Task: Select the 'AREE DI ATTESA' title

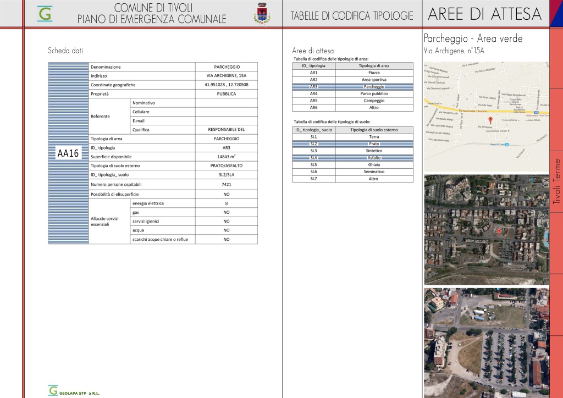Action: pyautogui.click(x=485, y=14)
